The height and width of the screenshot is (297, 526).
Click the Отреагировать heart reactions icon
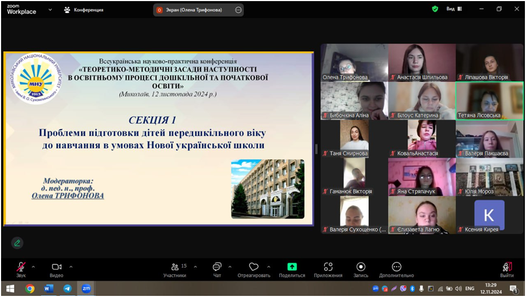coord(253,267)
